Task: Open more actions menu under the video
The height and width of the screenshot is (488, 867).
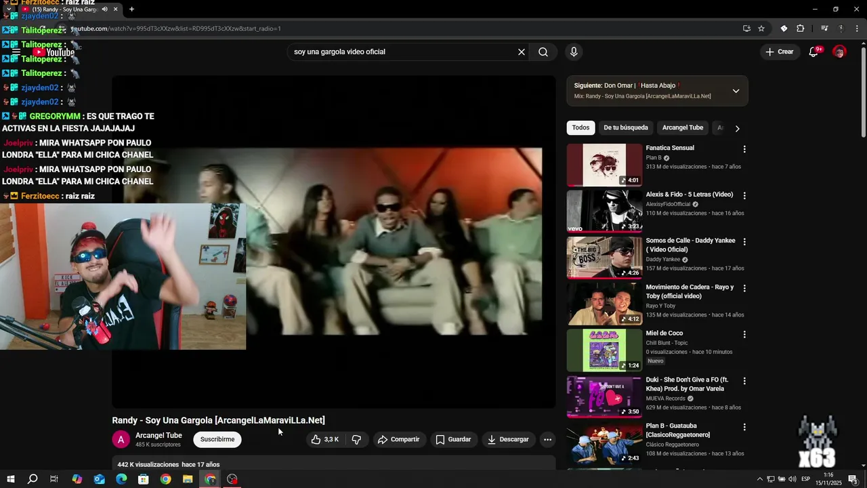Action: click(547, 439)
